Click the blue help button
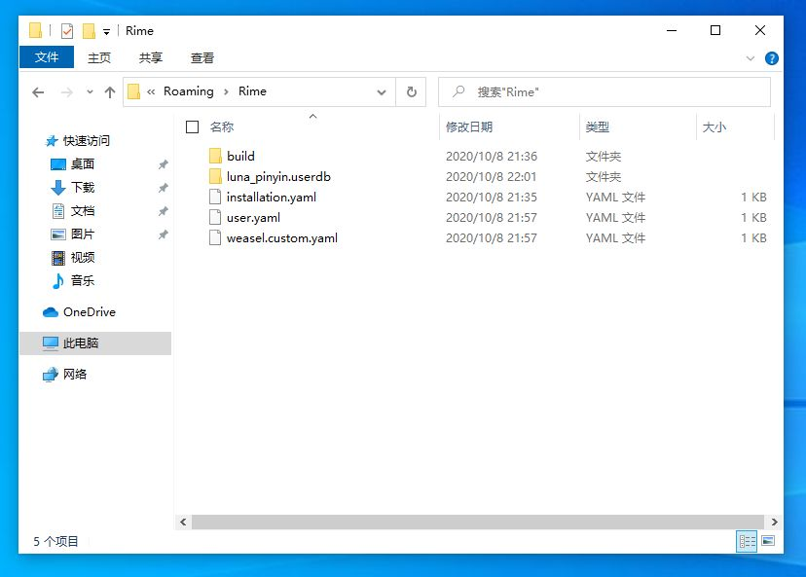This screenshot has width=806, height=577. point(772,57)
